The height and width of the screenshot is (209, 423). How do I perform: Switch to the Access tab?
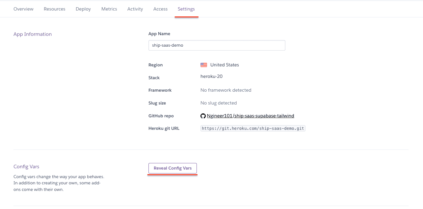pyautogui.click(x=160, y=9)
